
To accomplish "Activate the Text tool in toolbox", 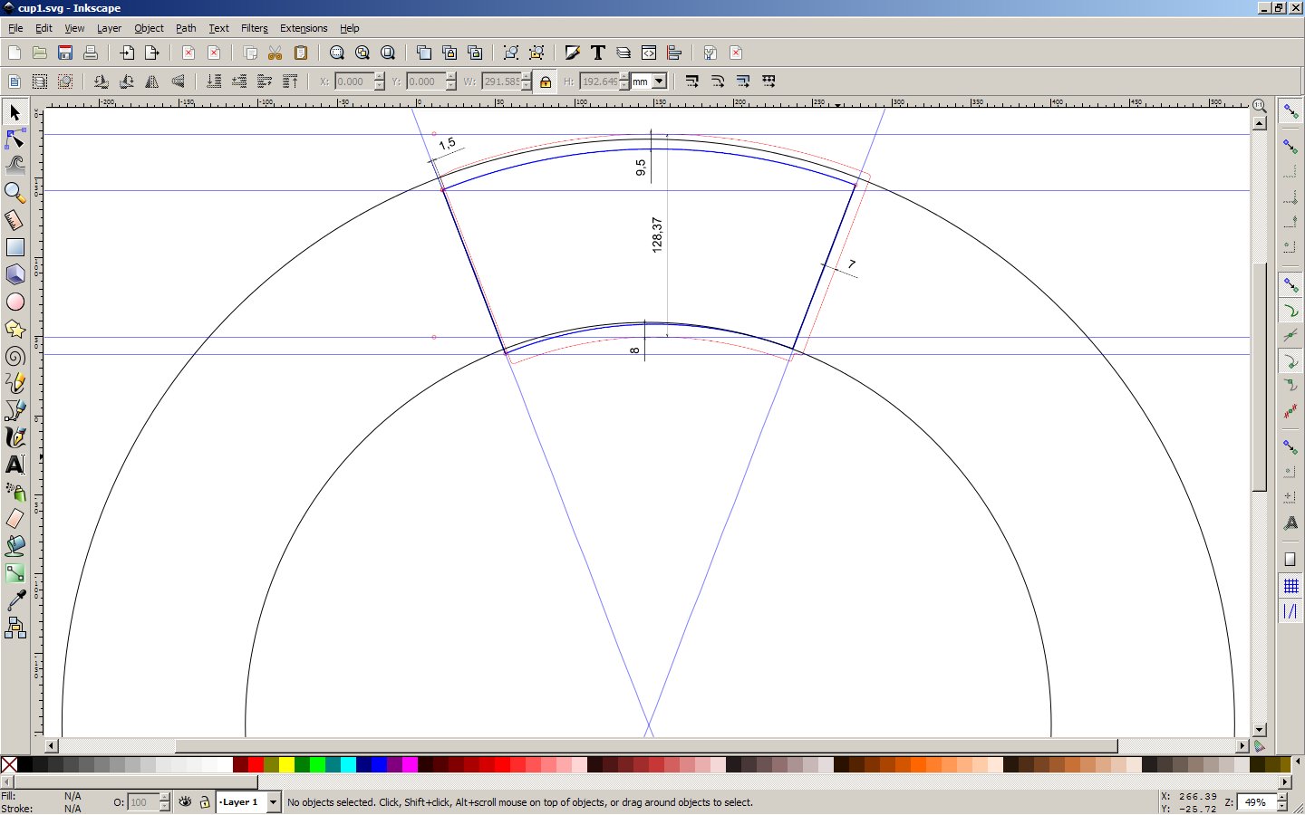I will pos(14,465).
